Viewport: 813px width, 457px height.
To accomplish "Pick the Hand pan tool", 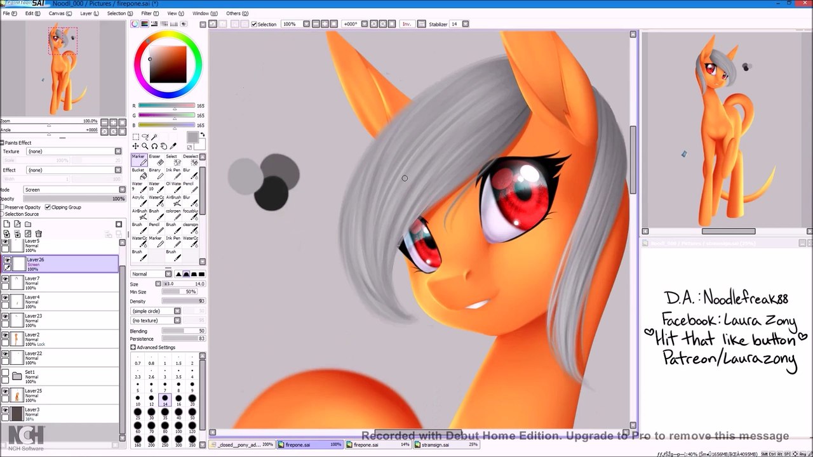I will point(163,146).
